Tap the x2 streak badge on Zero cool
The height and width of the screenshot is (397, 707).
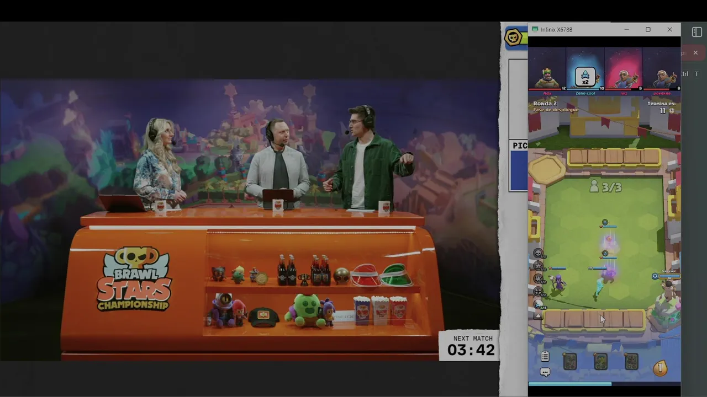click(x=585, y=77)
